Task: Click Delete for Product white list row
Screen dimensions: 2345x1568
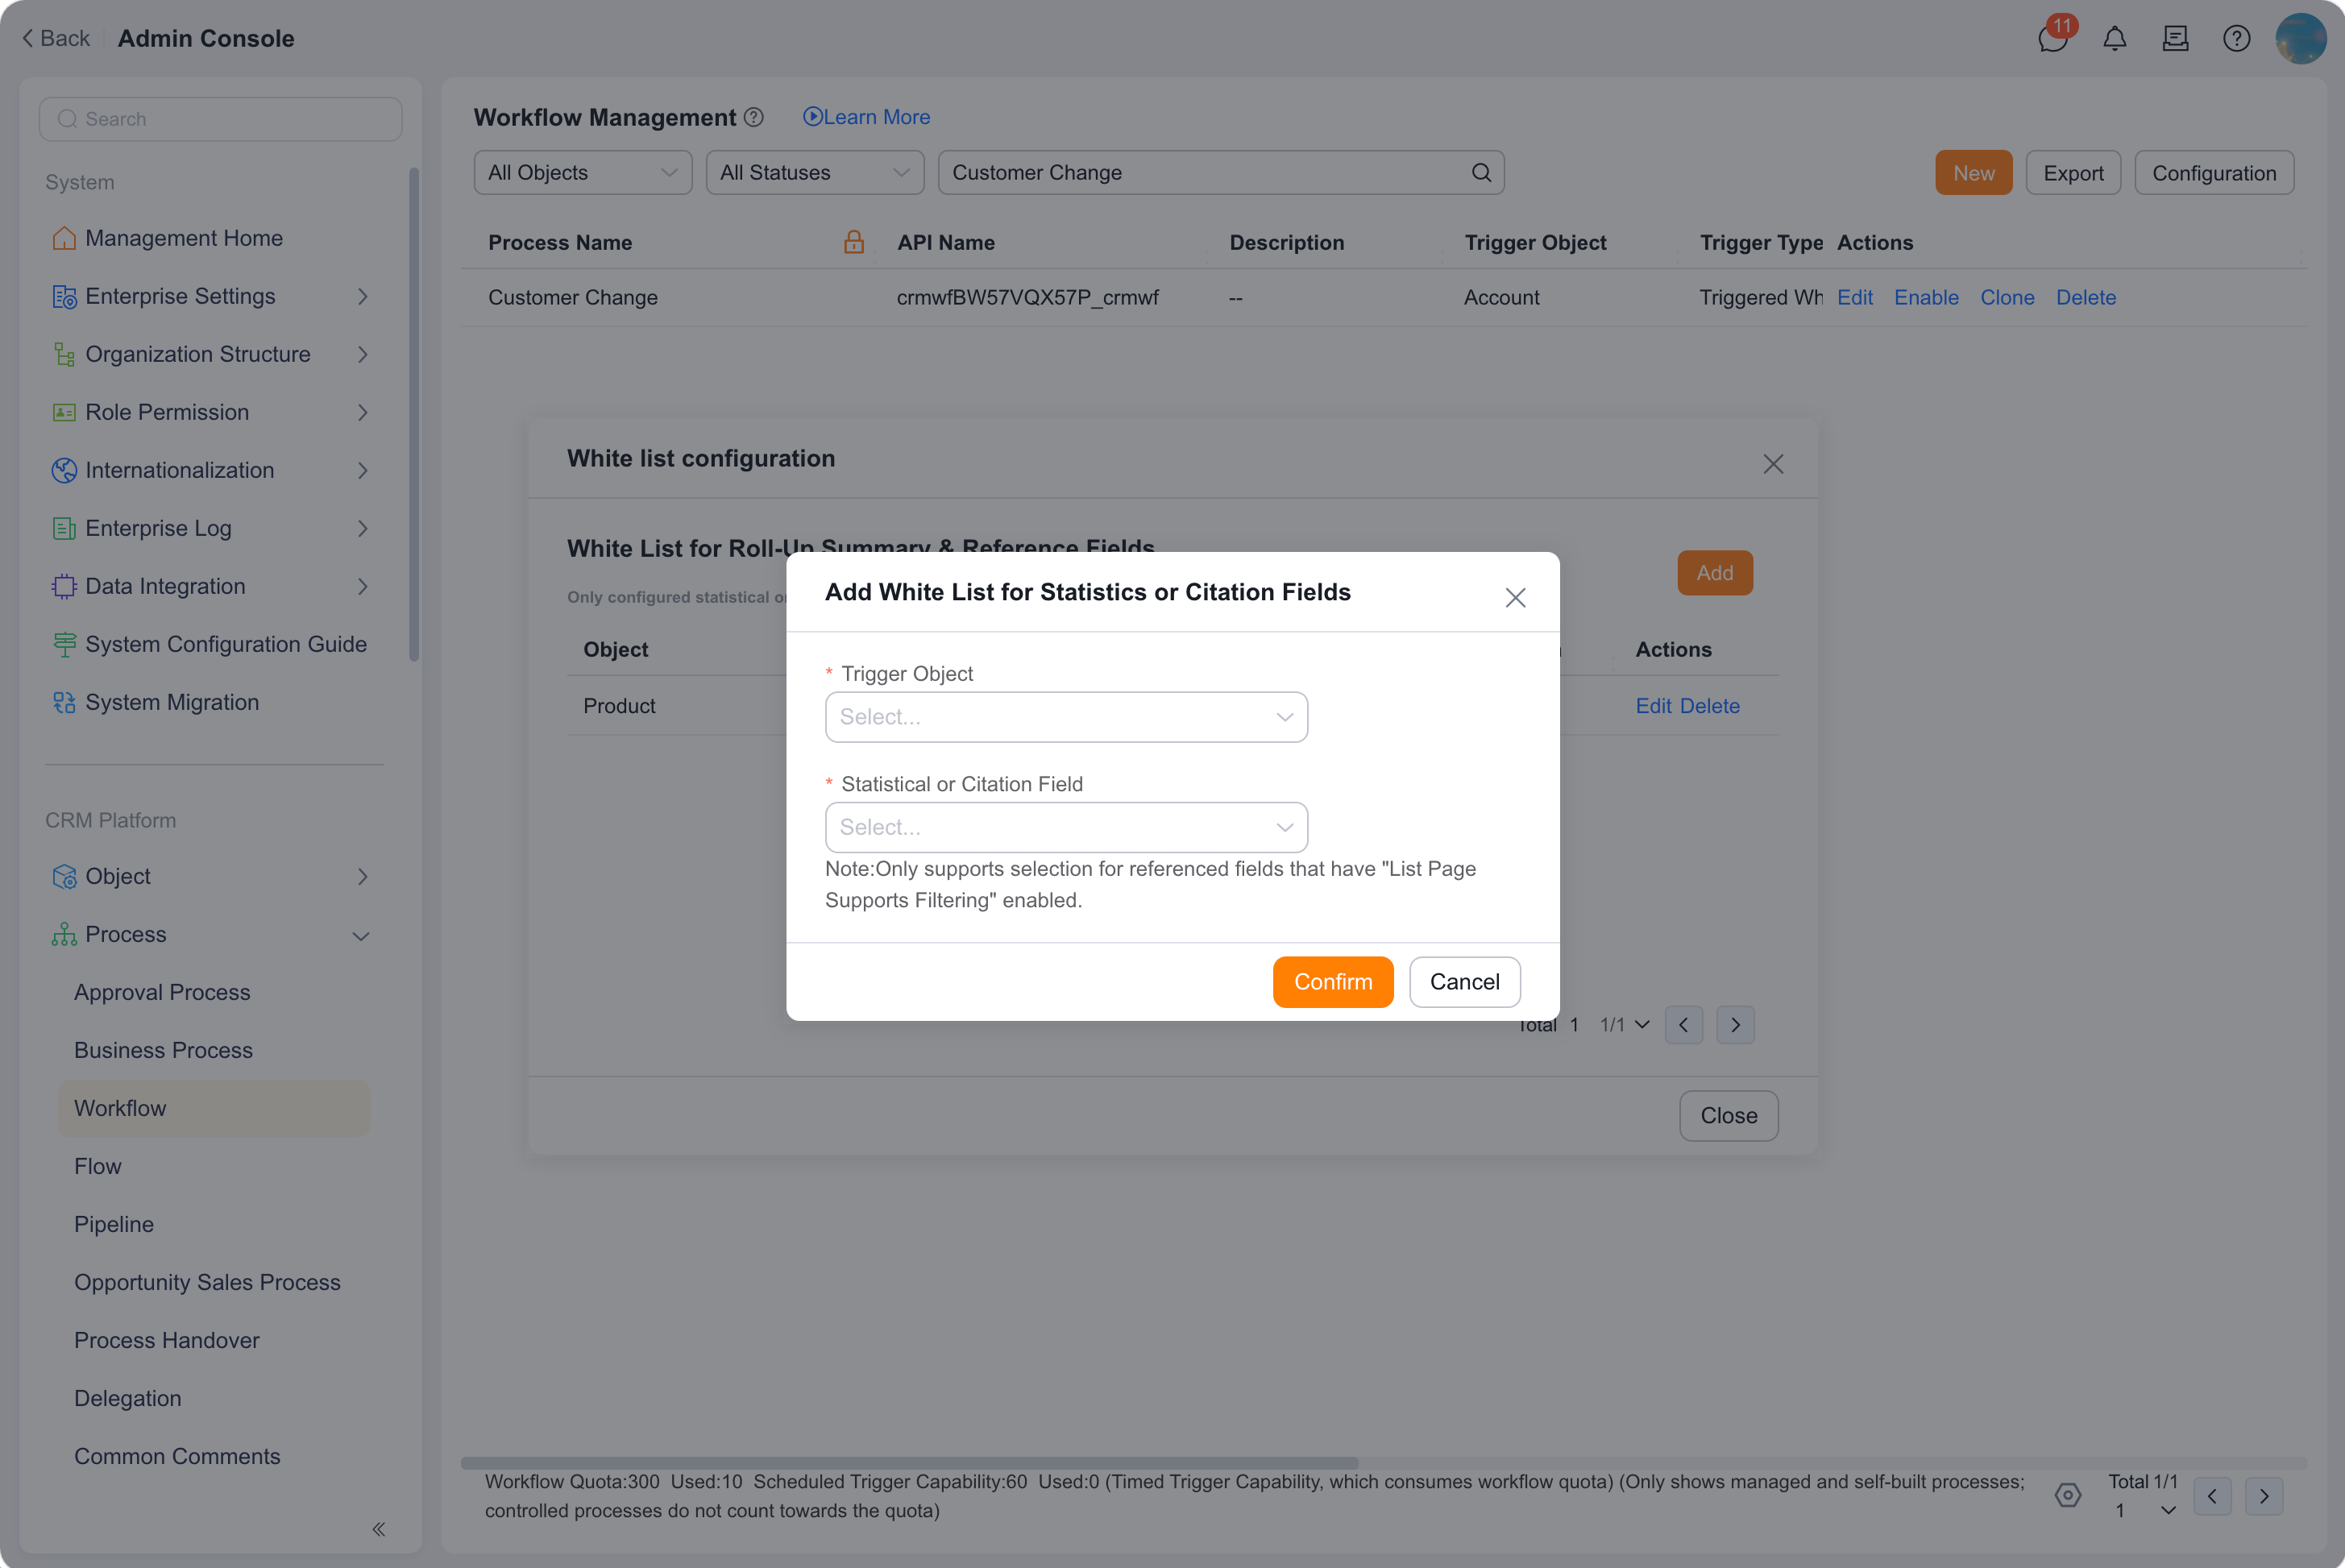Action: 1709,706
